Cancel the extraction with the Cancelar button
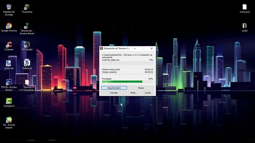This screenshot has height=143, width=255. (x=114, y=93)
